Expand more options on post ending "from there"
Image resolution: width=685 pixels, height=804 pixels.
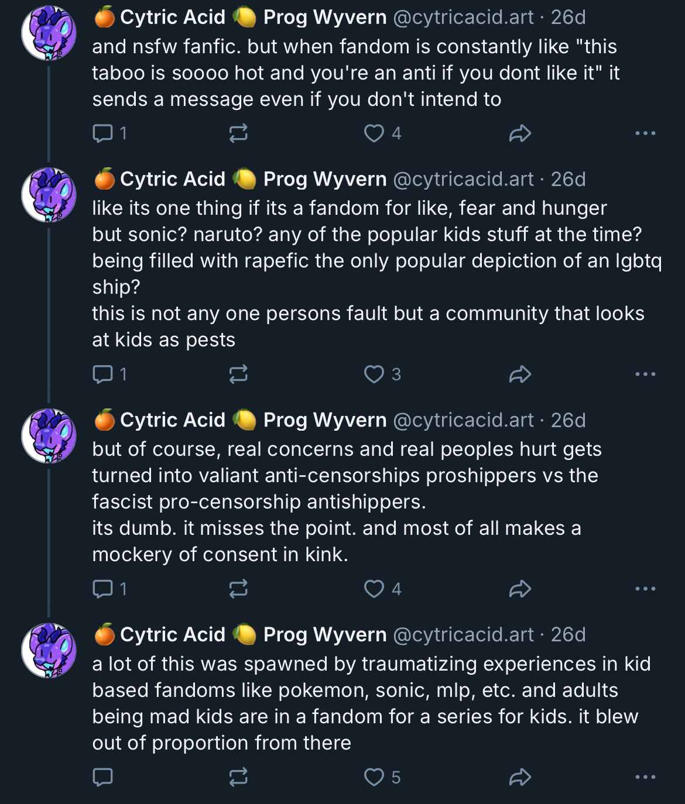point(645,777)
